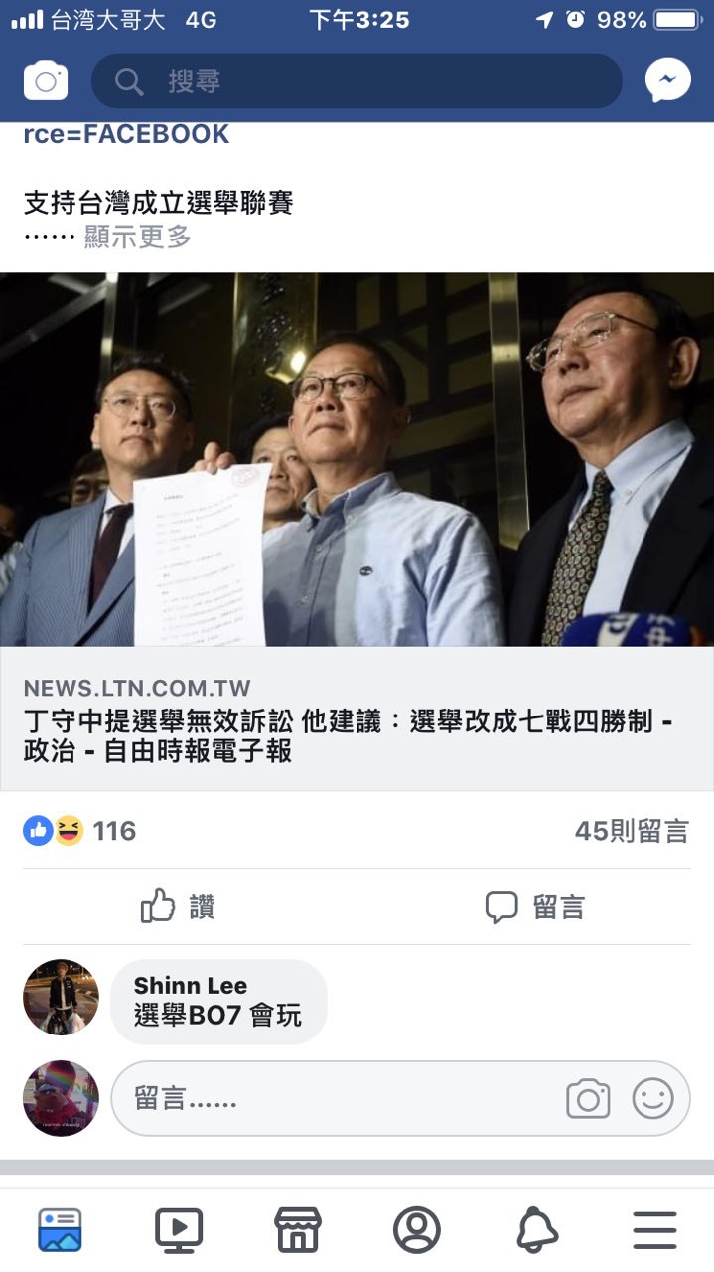Switch to News Feed tab
This screenshot has height=1272, width=714.
[60, 1229]
